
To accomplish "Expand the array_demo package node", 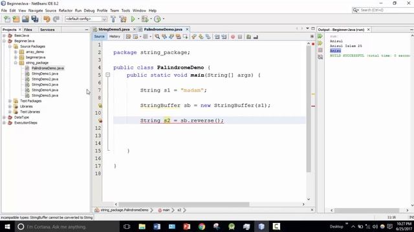I will [x=16, y=52].
